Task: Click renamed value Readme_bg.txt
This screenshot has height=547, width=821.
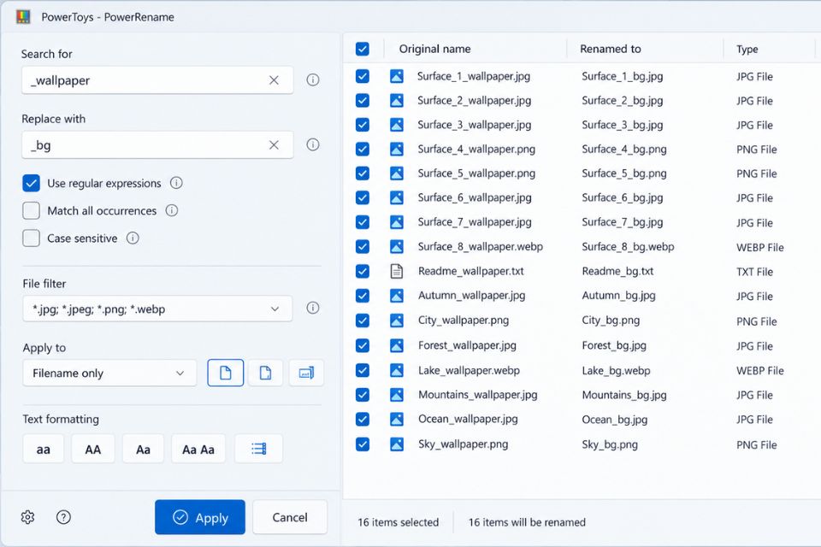Action: [617, 271]
